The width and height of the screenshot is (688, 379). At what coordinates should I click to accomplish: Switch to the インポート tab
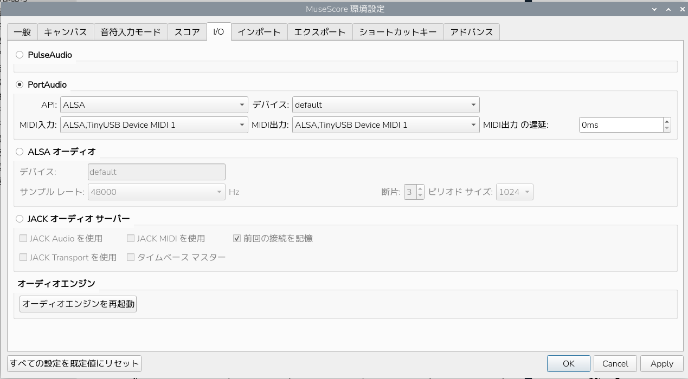click(x=259, y=32)
